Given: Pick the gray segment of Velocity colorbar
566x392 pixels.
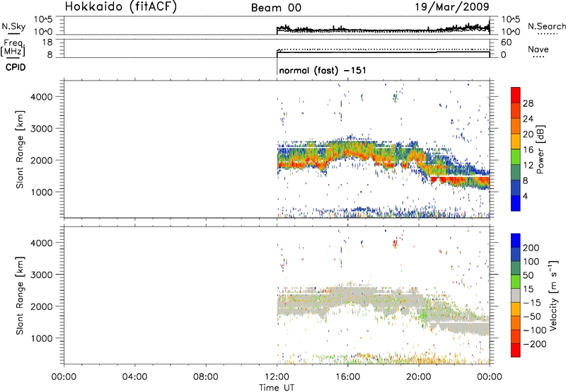Looking at the screenshot, I should tap(516, 295).
